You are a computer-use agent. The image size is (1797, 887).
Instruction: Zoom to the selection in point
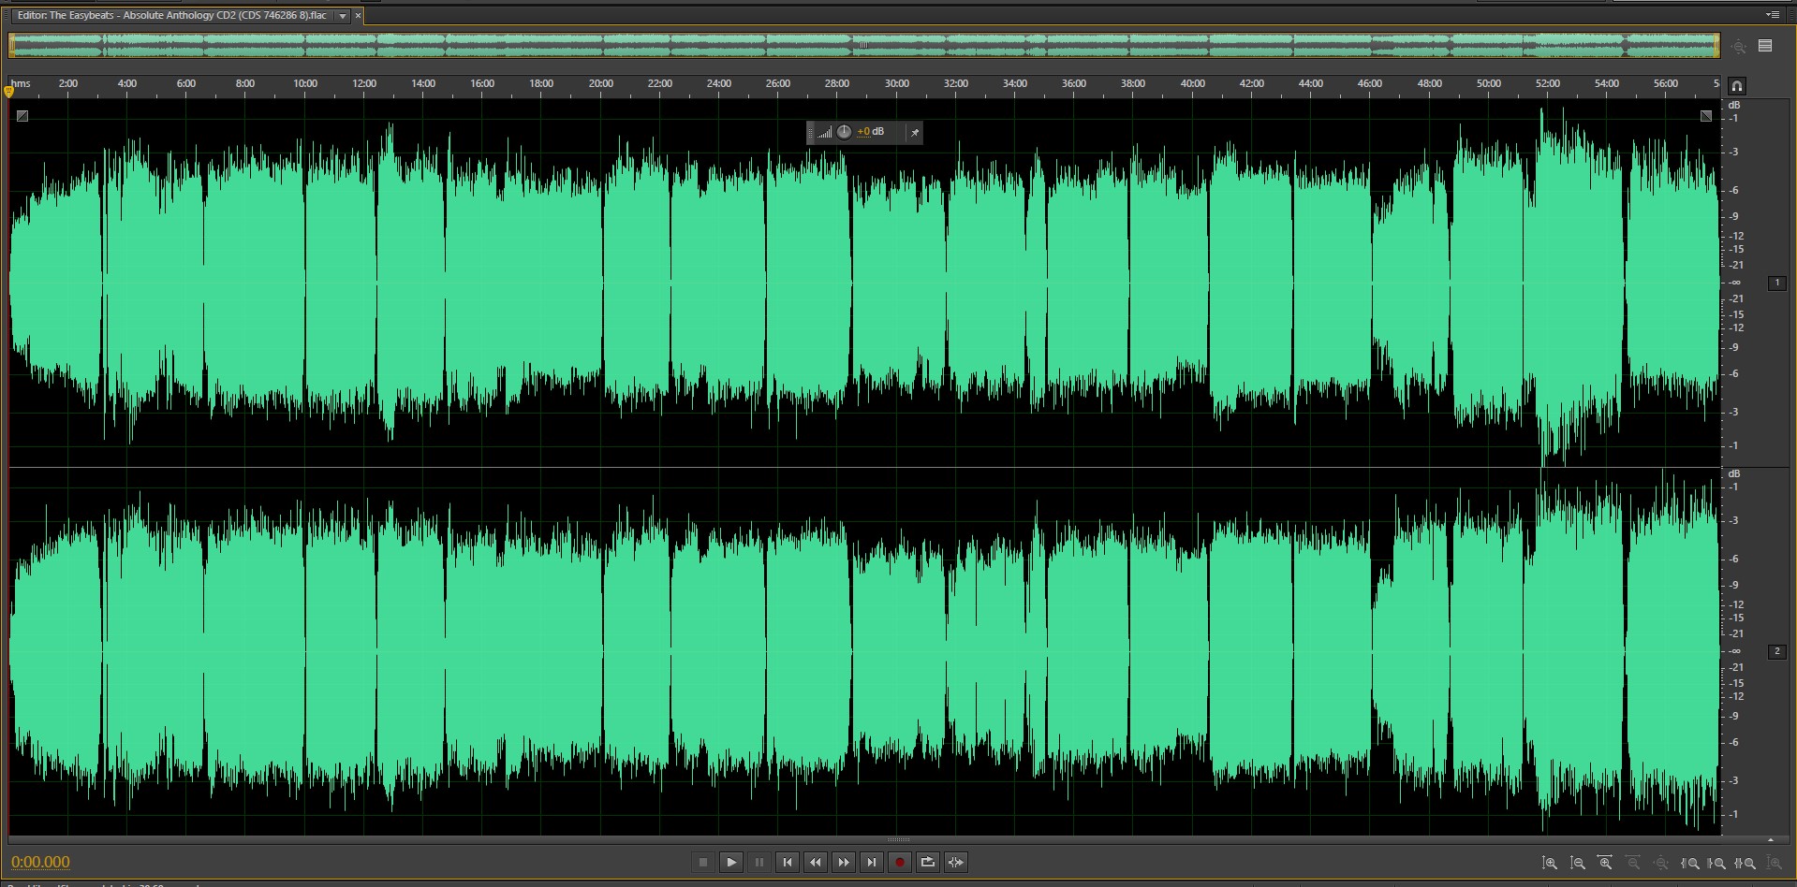[x=1690, y=864]
